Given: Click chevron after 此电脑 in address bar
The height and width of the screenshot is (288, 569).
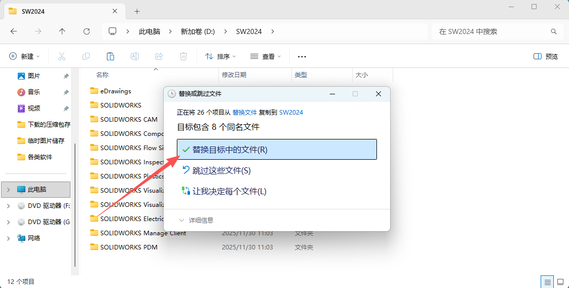Looking at the screenshot, I should click(x=170, y=31).
